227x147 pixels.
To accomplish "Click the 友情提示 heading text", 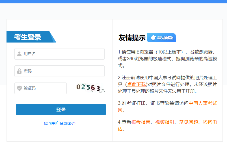I will click(x=132, y=38).
